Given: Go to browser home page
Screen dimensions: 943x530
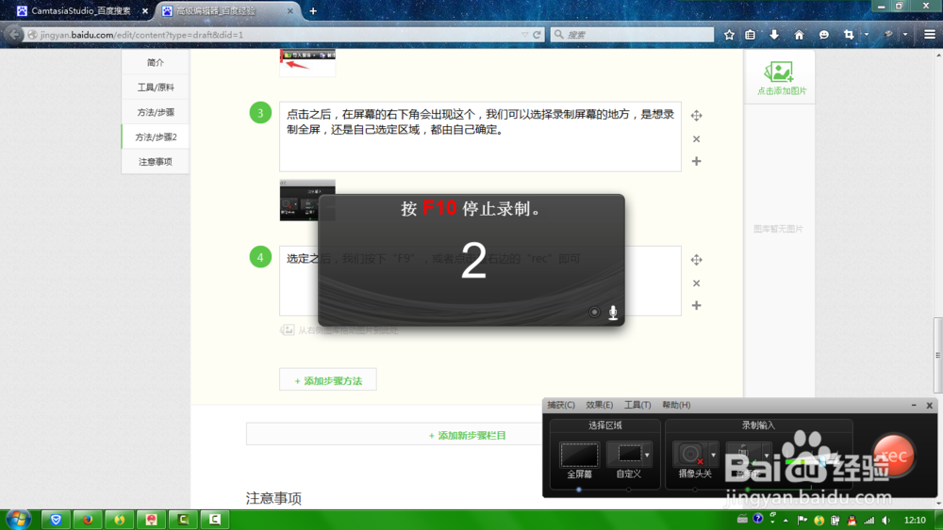Looking at the screenshot, I should [x=799, y=35].
